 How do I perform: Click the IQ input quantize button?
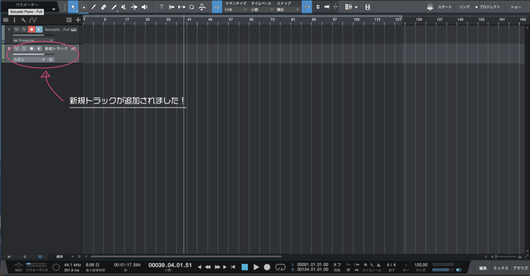coord(216,7)
